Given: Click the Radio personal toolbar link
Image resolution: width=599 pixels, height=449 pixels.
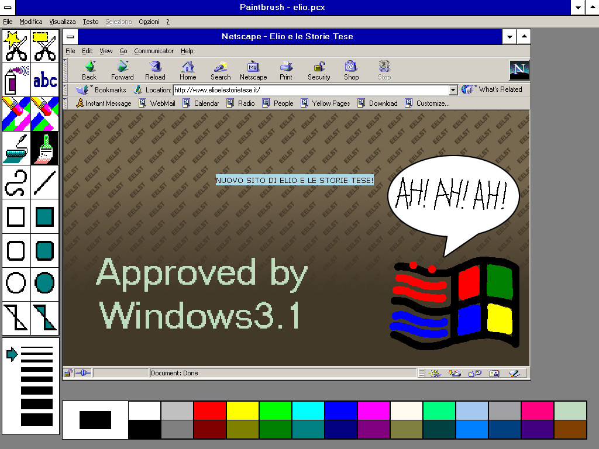Looking at the screenshot, I should tap(240, 103).
